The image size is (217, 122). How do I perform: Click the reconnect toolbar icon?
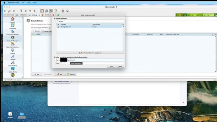[x=63, y=11]
